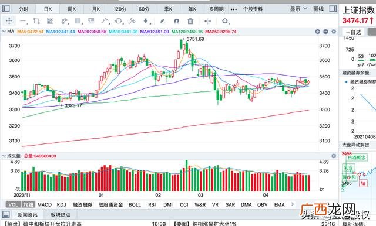Click bottom news panel collapse icon
The height and width of the screenshot is (226, 376).
6,214
